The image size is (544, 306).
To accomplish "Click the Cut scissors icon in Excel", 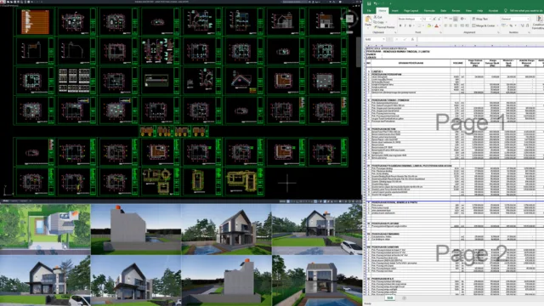I will click(x=375, y=17).
